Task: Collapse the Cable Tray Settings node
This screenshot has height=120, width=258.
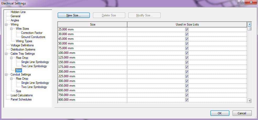Action: (6, 54)
